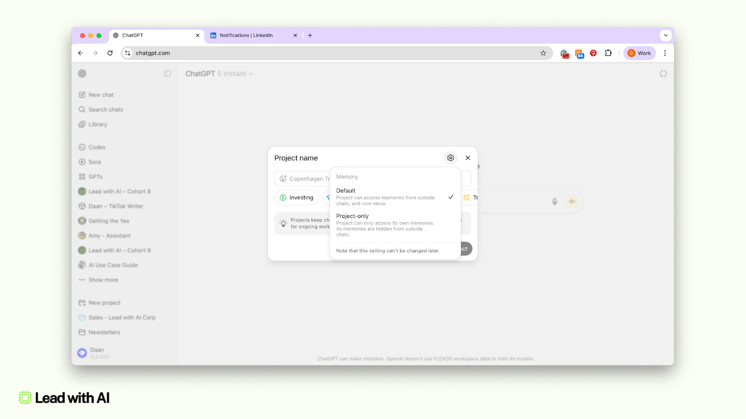746x419 pixels.
Task: Open Sales - Lead with AI Corp project
Action: [x=117, y=318]
